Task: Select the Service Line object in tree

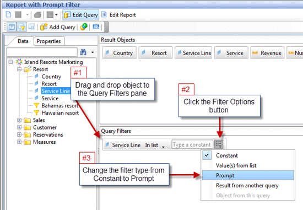Action: click(x=56, y=91)
